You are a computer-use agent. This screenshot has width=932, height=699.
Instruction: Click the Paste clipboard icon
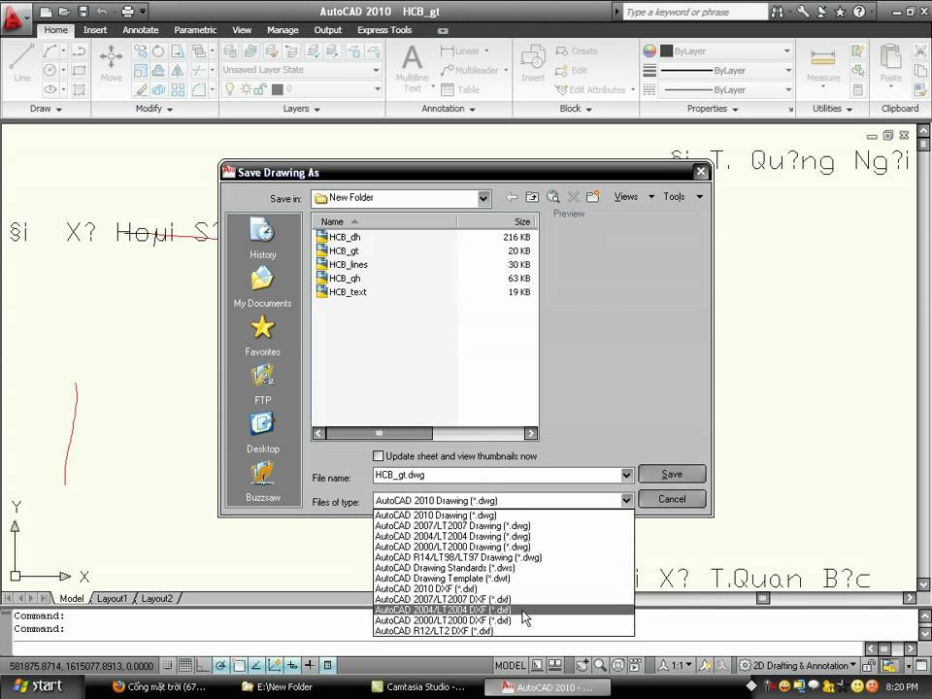click(890, 64)
